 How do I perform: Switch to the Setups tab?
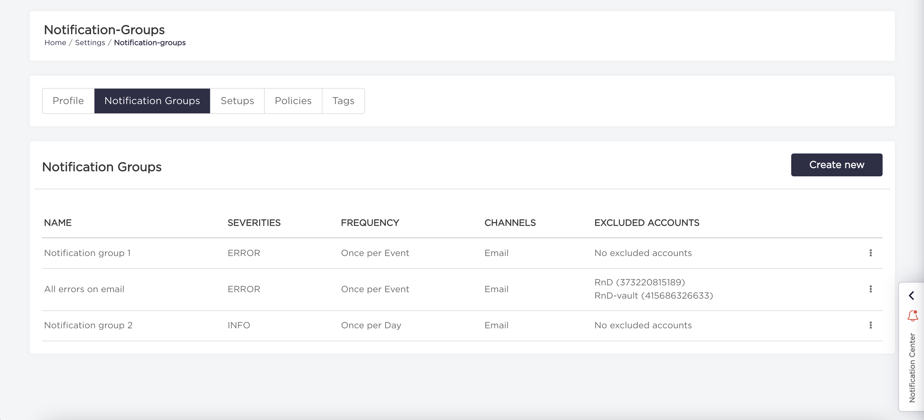point(237,101)
